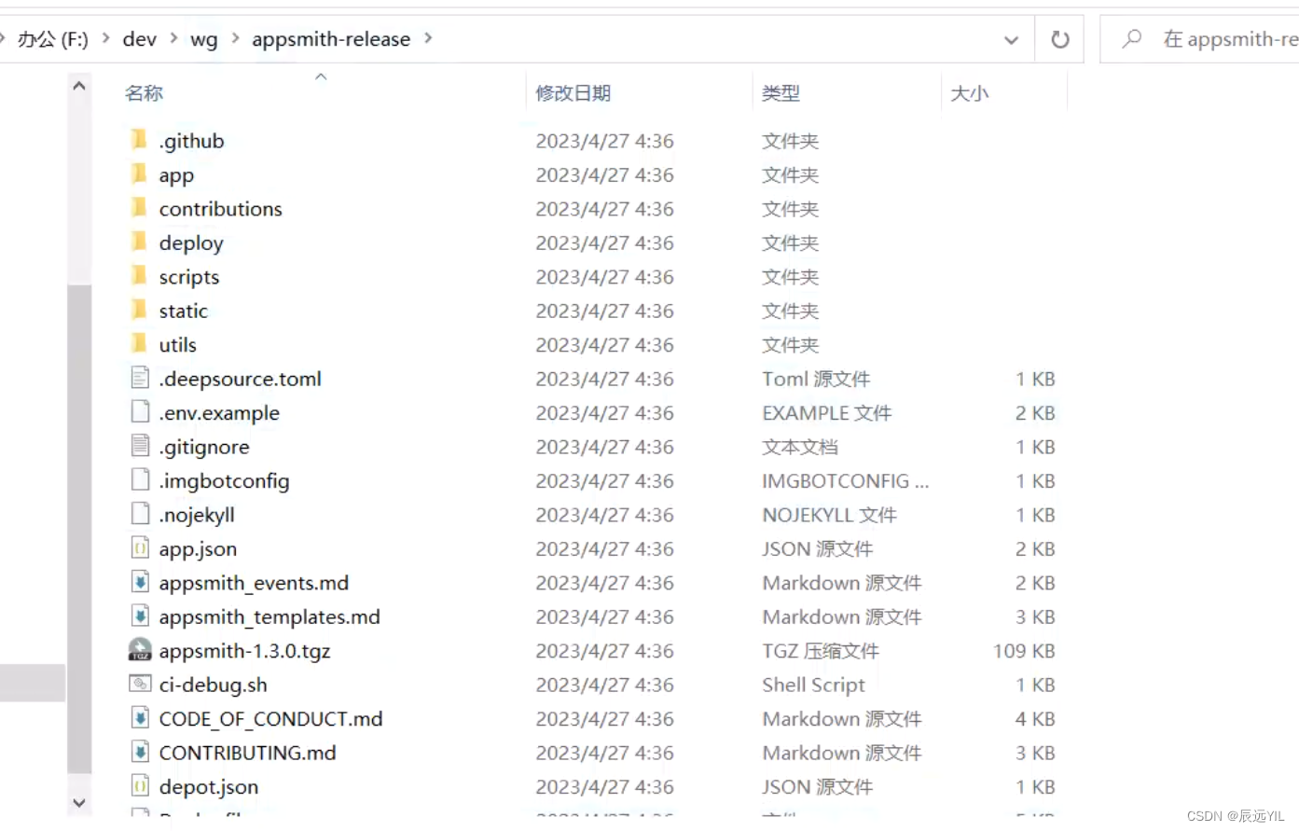Image resolution: width=1299 pixels, height=831 pixels.
Task: Expand the appsmith-release breadcrumb chevron
Action: (428, 39)
